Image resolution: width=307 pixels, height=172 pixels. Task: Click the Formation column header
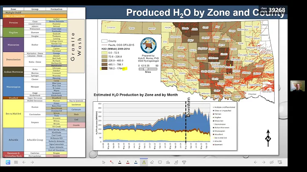[x=56, y=9]
